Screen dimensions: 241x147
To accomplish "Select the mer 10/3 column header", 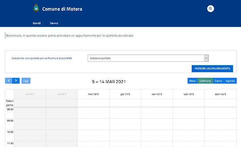I will coord(94,94).
